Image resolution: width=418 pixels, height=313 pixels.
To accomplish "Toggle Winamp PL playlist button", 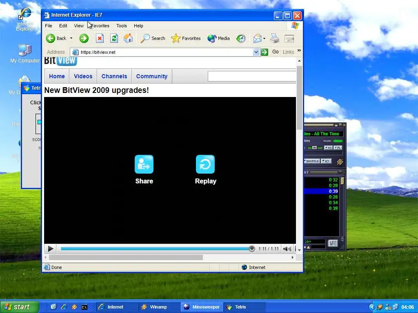I will [x=338, y=148].
